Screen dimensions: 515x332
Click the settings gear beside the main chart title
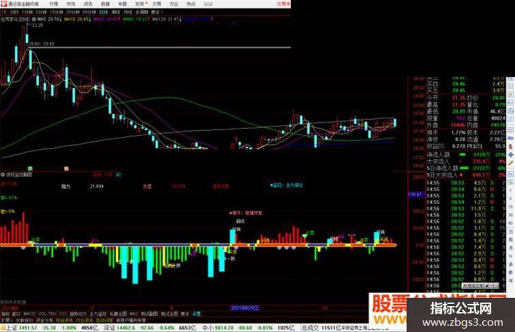34,20
